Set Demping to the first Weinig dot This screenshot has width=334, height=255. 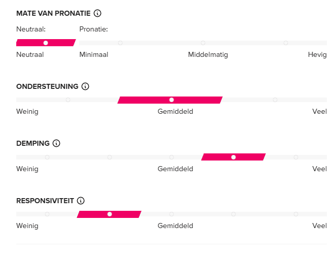tap(47, 157)
